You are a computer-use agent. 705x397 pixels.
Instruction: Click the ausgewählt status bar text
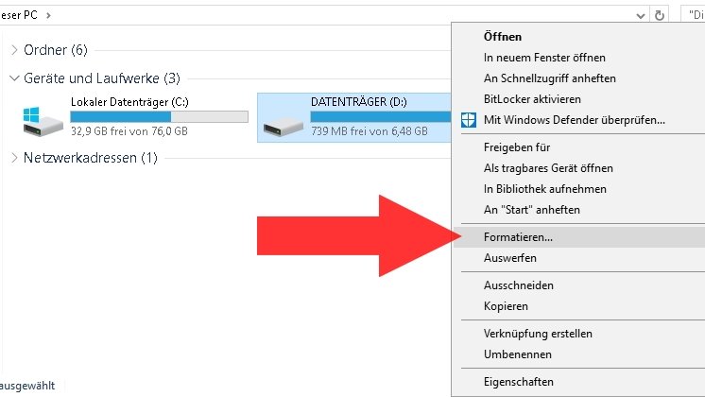tap(27, 386)
